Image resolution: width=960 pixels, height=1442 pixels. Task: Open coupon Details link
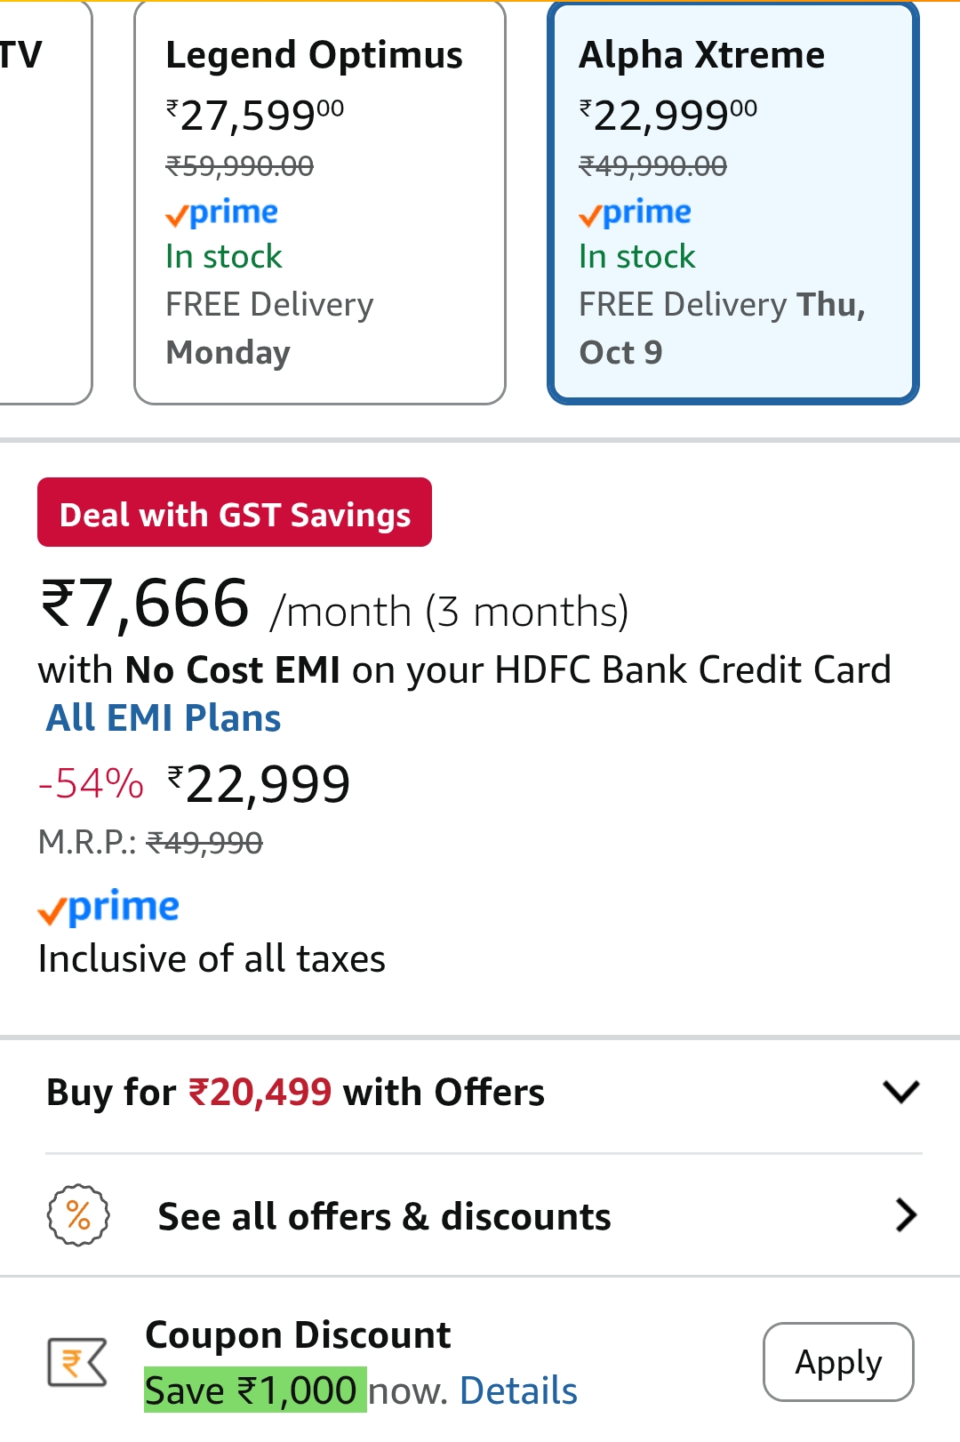(x=518, y=1391)
